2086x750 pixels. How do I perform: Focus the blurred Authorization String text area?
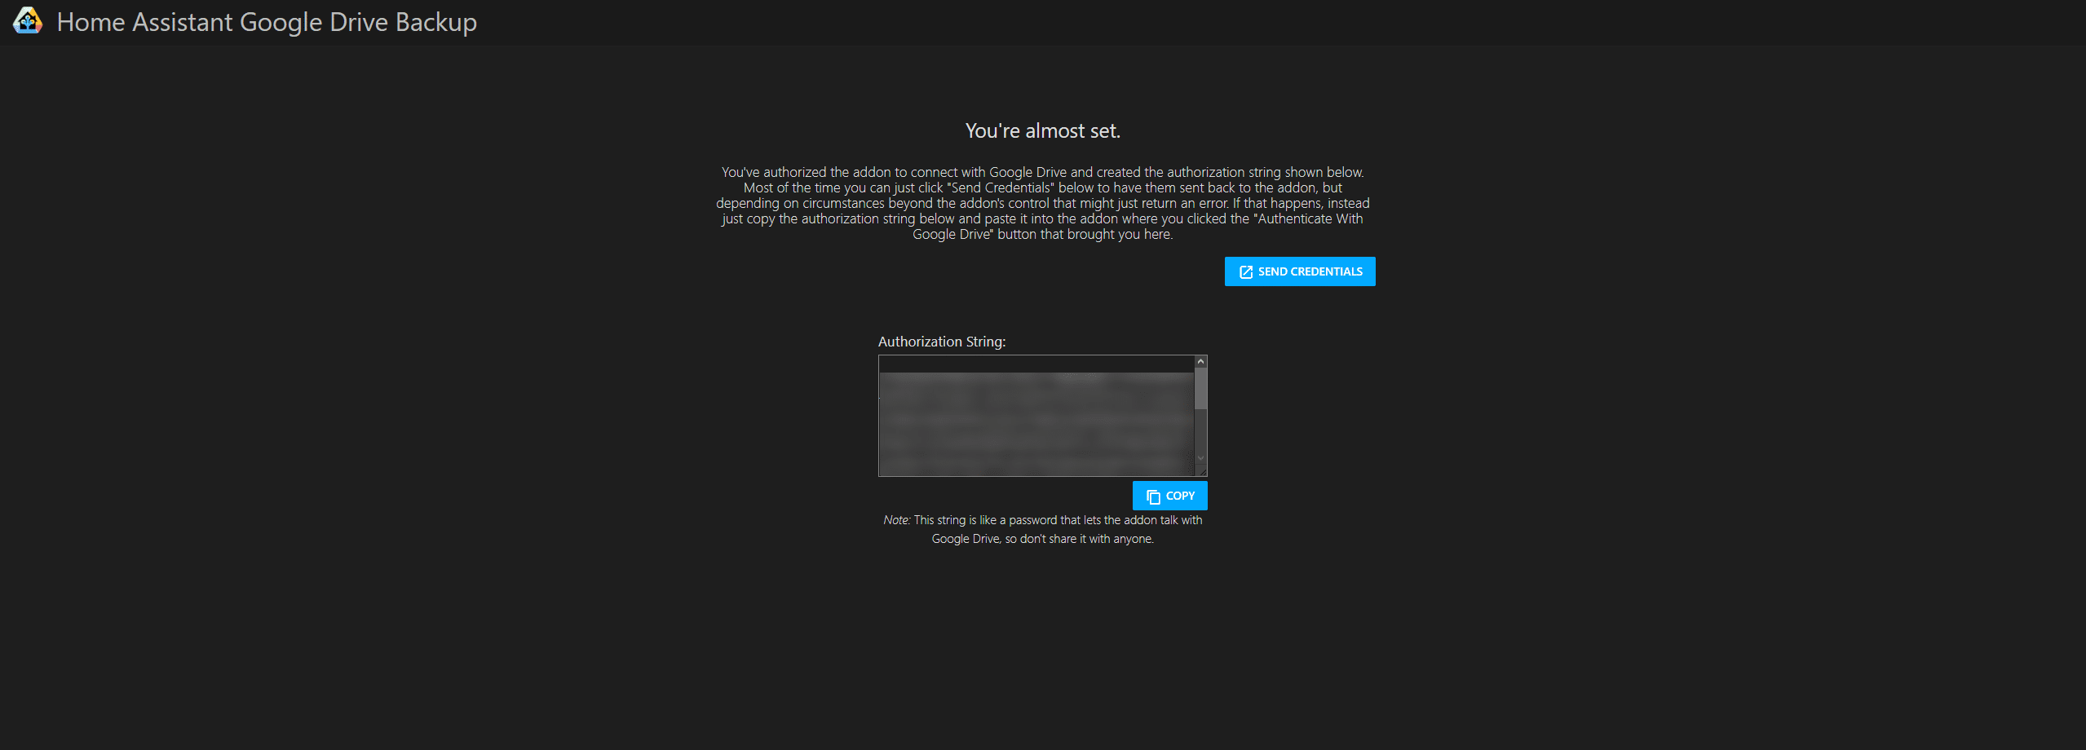click(x=1036, y=424)
